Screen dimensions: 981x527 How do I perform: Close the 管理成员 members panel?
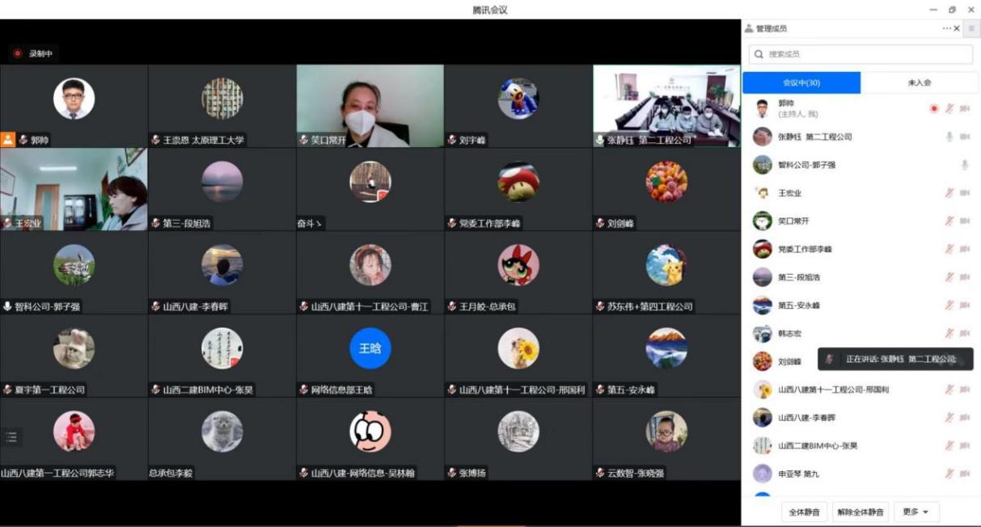pos(958,28)
